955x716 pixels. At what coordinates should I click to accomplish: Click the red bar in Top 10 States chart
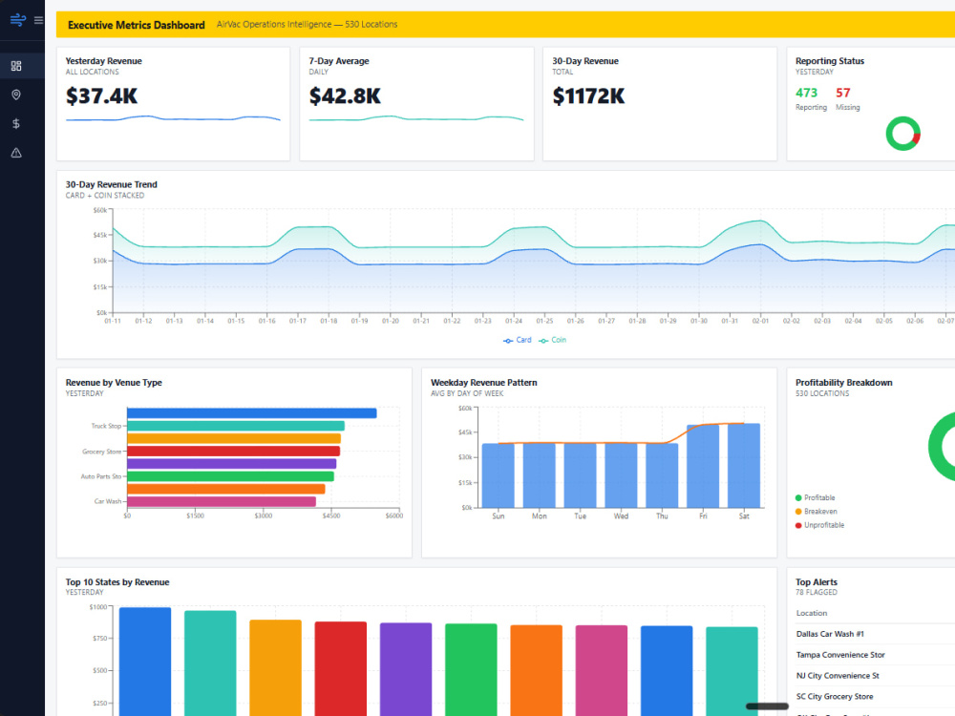341,668
